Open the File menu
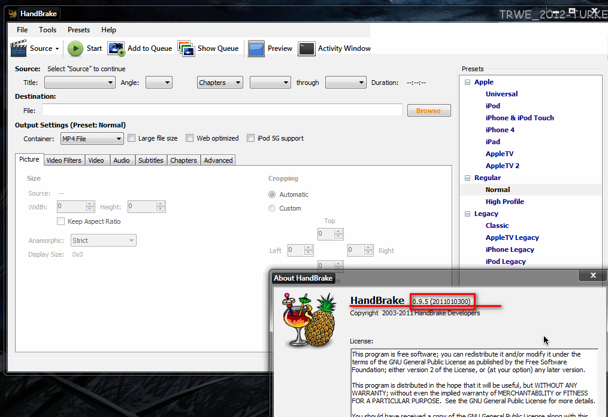Image resolution: width=608 pixels, height=417 pixels. [x=22, y=30]
